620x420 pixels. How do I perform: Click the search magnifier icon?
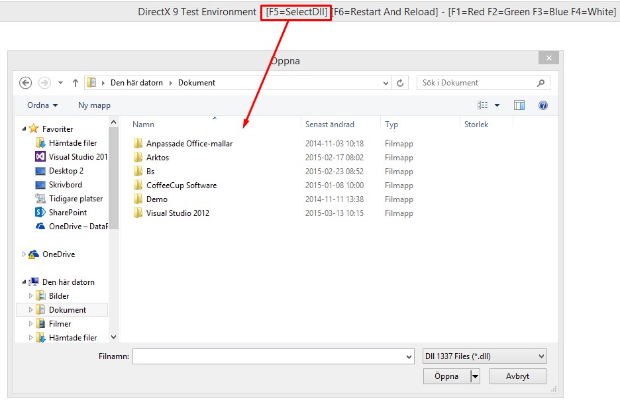(x=541, y=83)
